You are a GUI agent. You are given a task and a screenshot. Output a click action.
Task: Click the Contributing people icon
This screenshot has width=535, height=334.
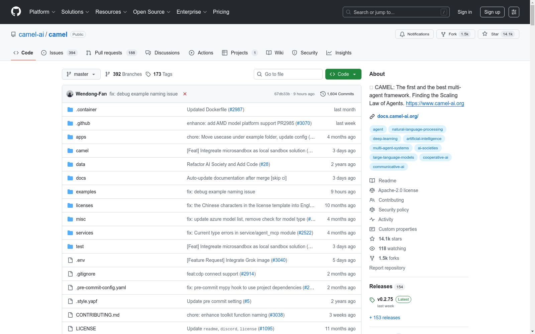pos(372,200)
